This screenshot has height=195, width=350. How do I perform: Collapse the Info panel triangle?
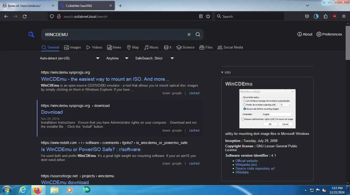tap(222, 72)
